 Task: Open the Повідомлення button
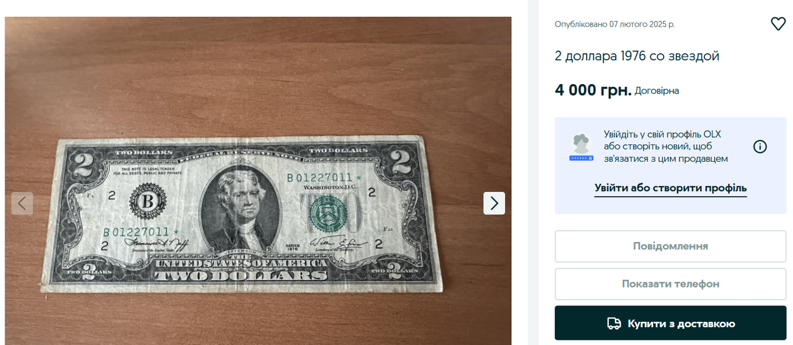[671, 246]
